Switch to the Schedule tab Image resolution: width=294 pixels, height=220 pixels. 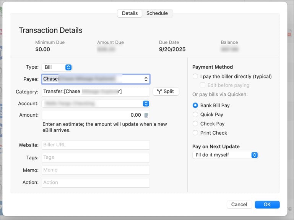[157, 13]
